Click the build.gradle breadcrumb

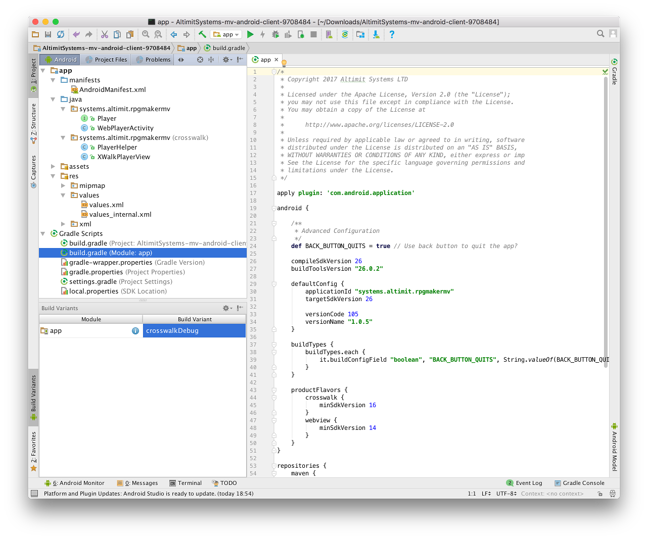(224, 48)
